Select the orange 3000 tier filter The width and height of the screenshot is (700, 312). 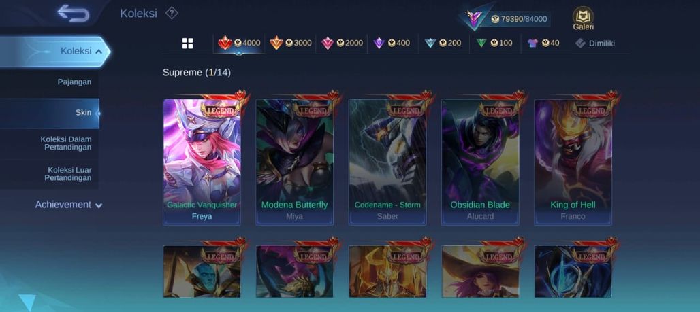(290, 43)
